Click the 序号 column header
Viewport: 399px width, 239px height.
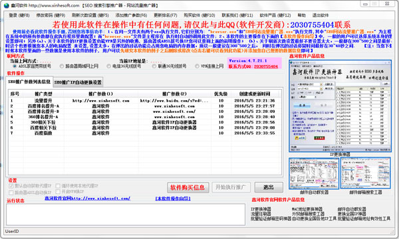[x=15, y=94]
